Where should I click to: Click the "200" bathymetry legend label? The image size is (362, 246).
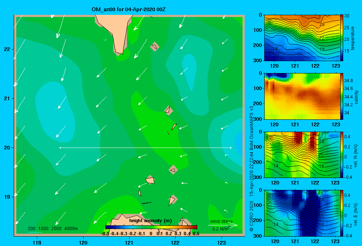31,229
